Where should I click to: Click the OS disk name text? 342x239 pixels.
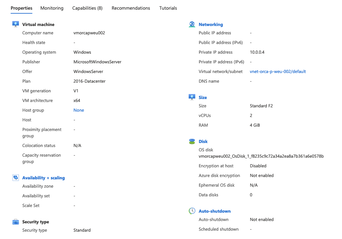pos(261,156)
